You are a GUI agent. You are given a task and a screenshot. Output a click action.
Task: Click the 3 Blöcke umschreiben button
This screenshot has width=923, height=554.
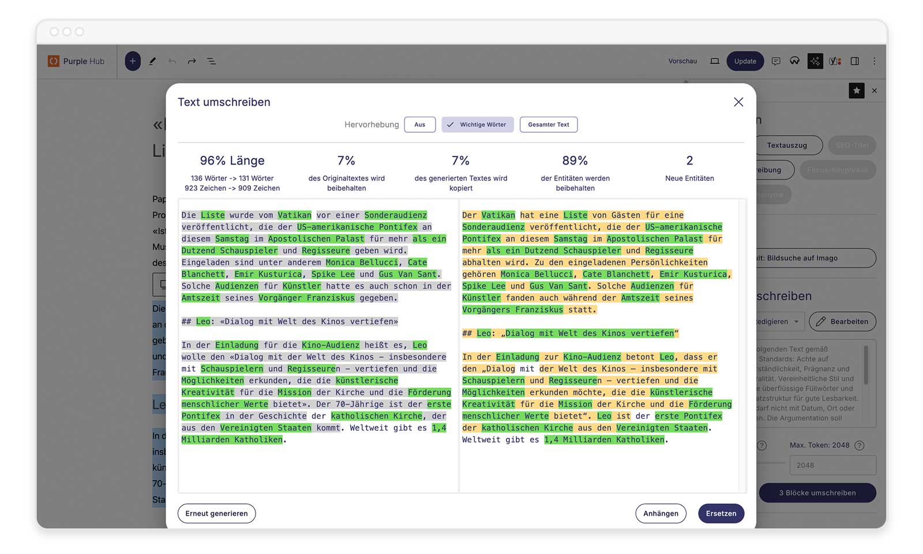coord(817,493)
